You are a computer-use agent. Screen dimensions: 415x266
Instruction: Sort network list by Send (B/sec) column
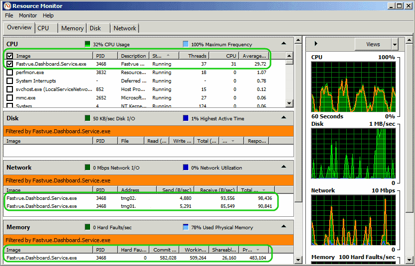click(175, 189)
